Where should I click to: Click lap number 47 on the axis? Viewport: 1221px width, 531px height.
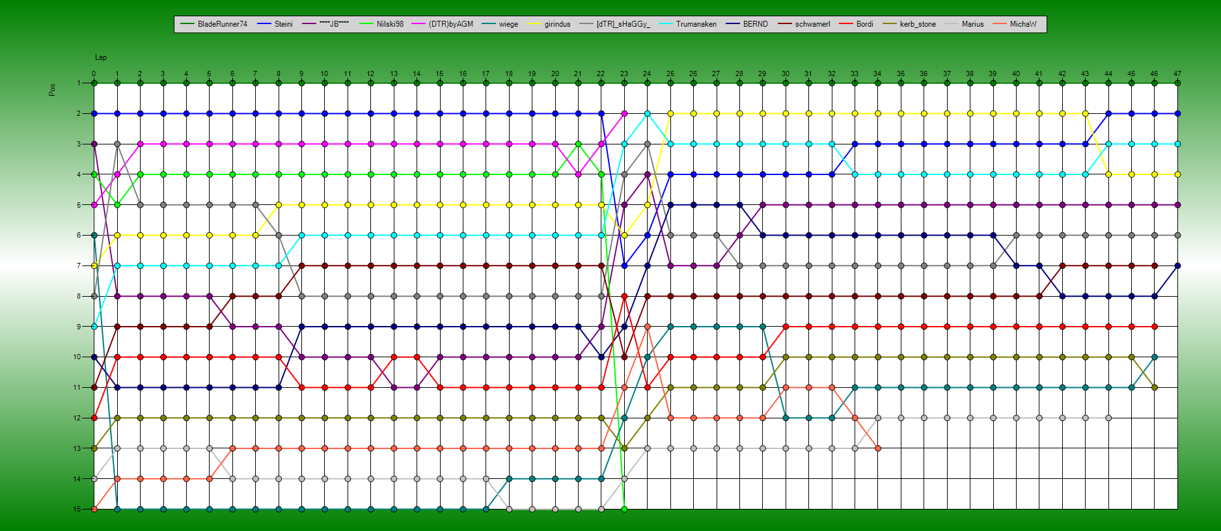click(x=1177, y=74)
